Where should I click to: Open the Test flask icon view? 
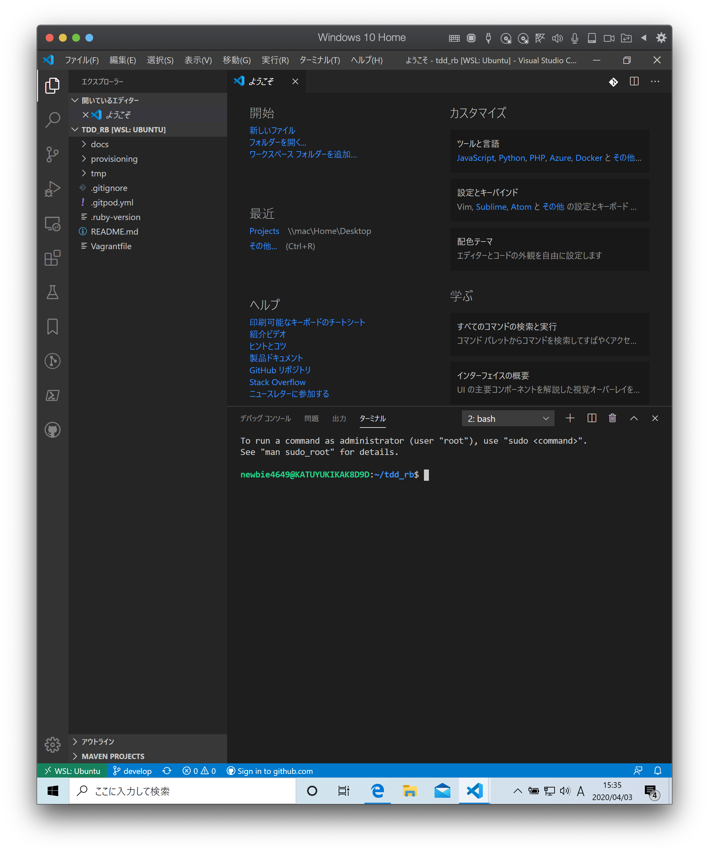52,292
